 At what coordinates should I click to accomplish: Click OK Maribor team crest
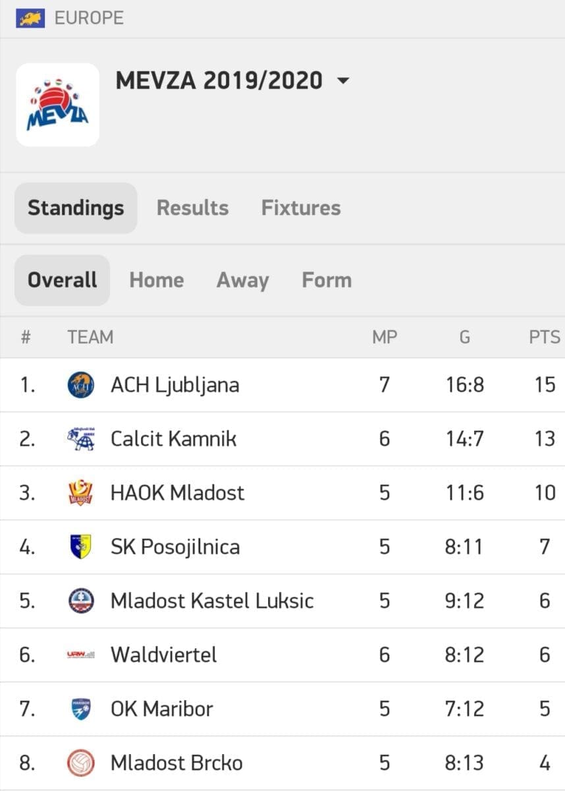pyautogui.click(x=80, y=709)
